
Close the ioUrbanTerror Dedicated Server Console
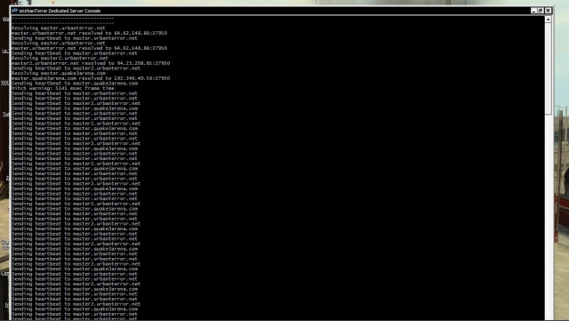click(549, 11)
